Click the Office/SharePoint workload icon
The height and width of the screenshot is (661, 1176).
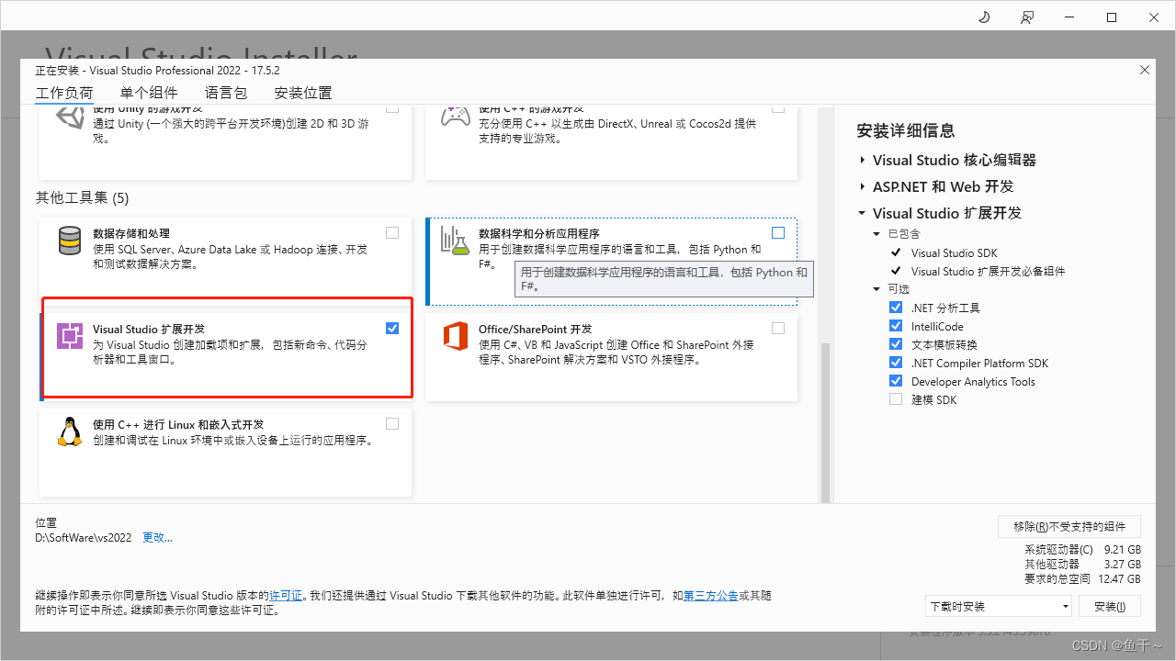pos(455,336)
